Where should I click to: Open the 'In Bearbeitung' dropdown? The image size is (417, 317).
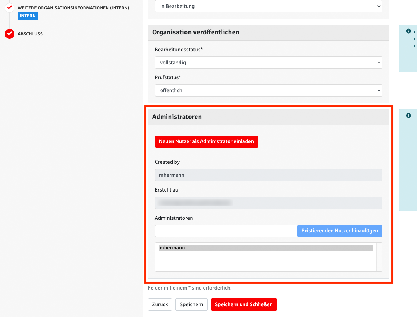click(268, 6)
